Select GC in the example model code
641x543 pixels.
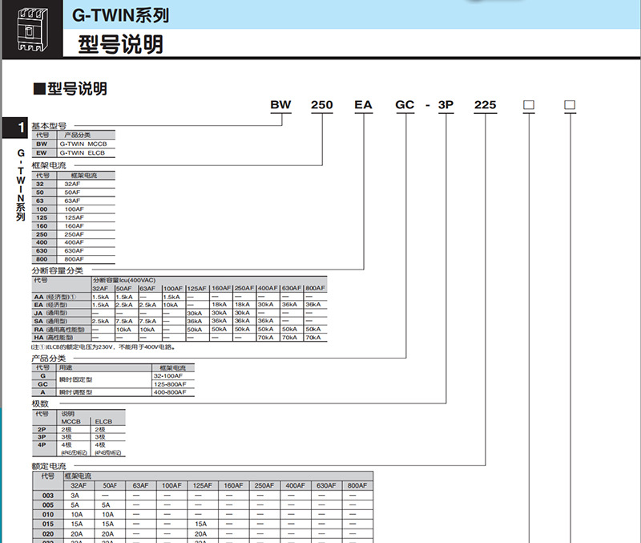(405, 105)
